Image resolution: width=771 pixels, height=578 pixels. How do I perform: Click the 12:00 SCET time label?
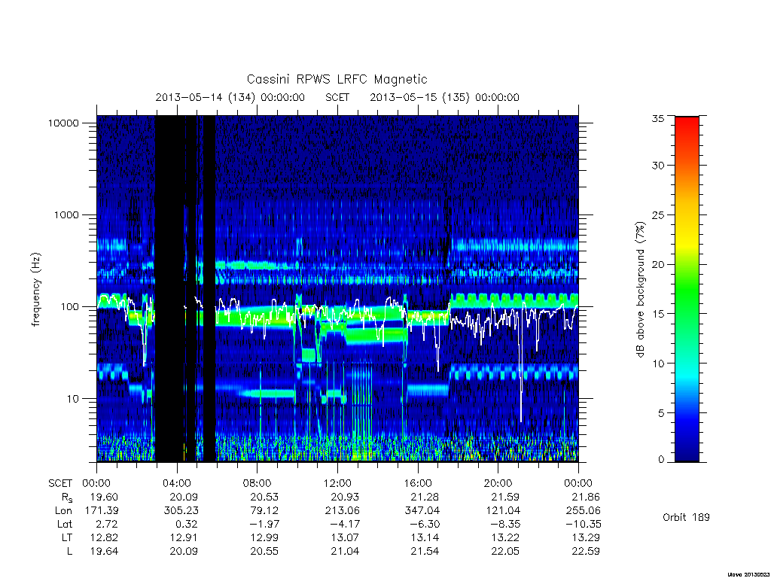point(338,483)
